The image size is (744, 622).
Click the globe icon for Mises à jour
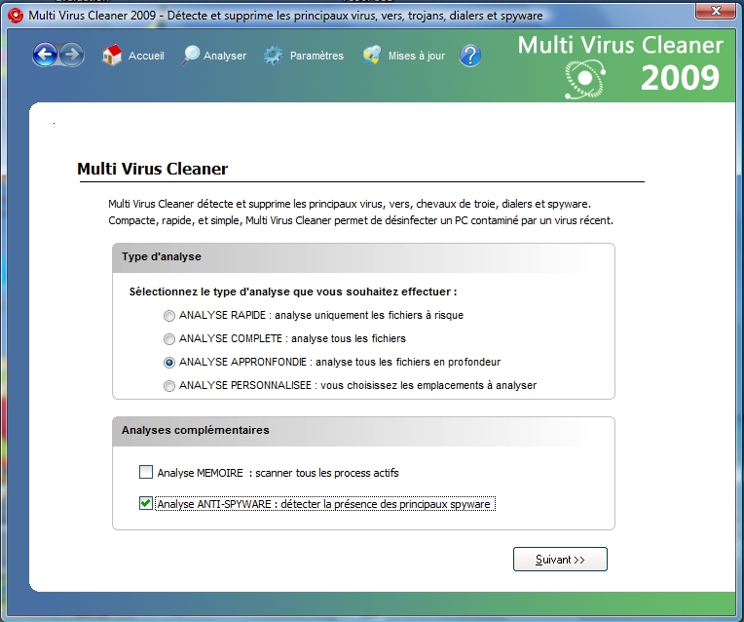372,56
